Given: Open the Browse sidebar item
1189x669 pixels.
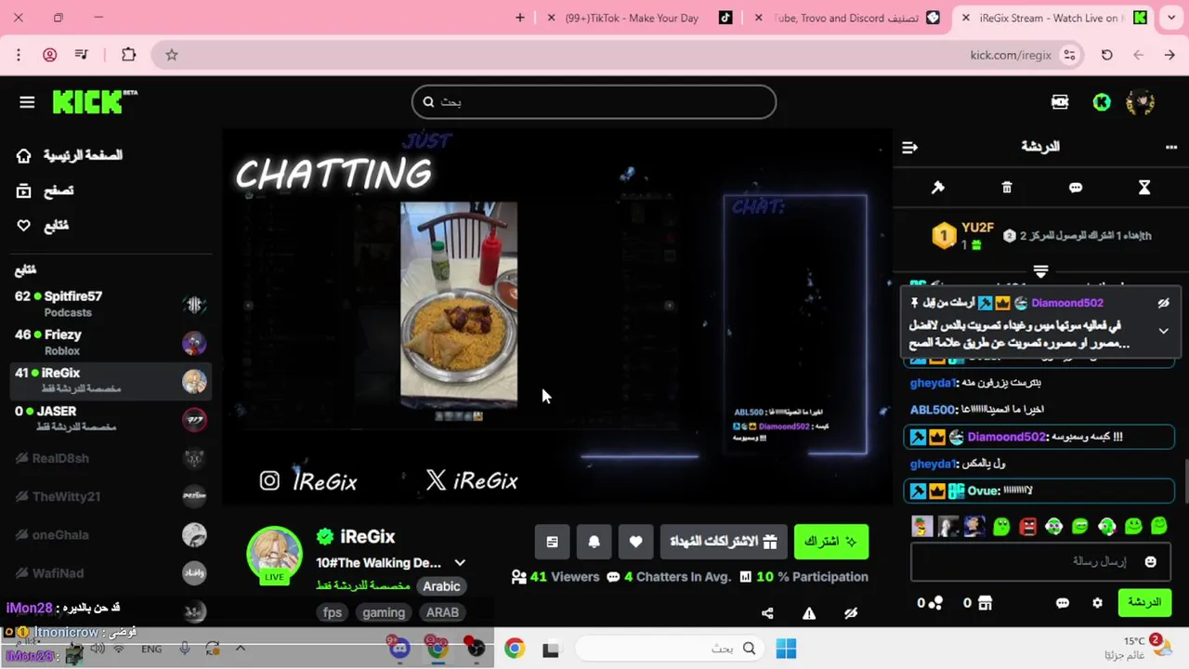Looking at the screenshot, I should 45,190.
